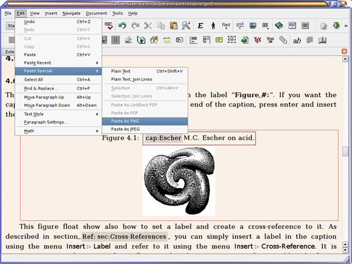The height and width of the screenshot is (264, 352).
Task: Click the paste clipboard toolbar icon
Action: pyautogui.click(x=173, y=25)
